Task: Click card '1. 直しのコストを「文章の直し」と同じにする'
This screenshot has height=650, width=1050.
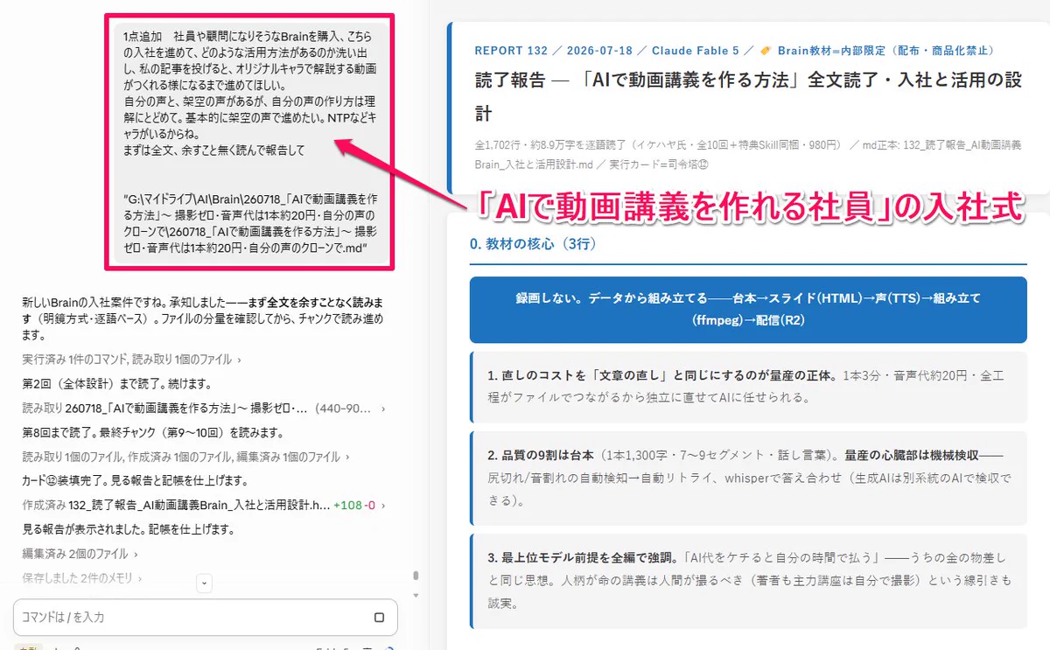Action: pyautogui.click(x=748, y=387)
